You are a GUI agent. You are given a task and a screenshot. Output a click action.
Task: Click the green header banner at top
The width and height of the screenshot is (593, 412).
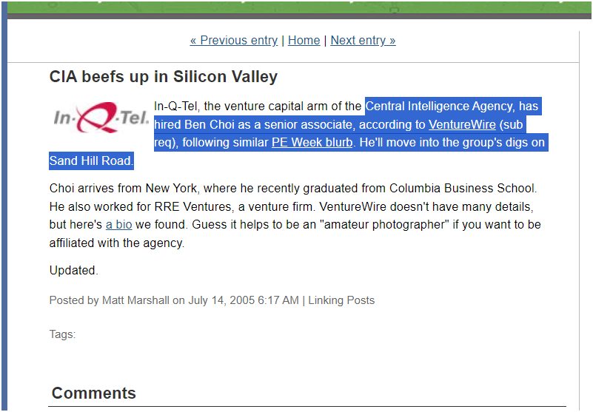(x=296, y=6)
